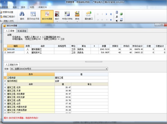The image size is (167, 124).
Task: Select the row 建筑工程,山西
Action: pyautogui.click(x=56, y=100)
